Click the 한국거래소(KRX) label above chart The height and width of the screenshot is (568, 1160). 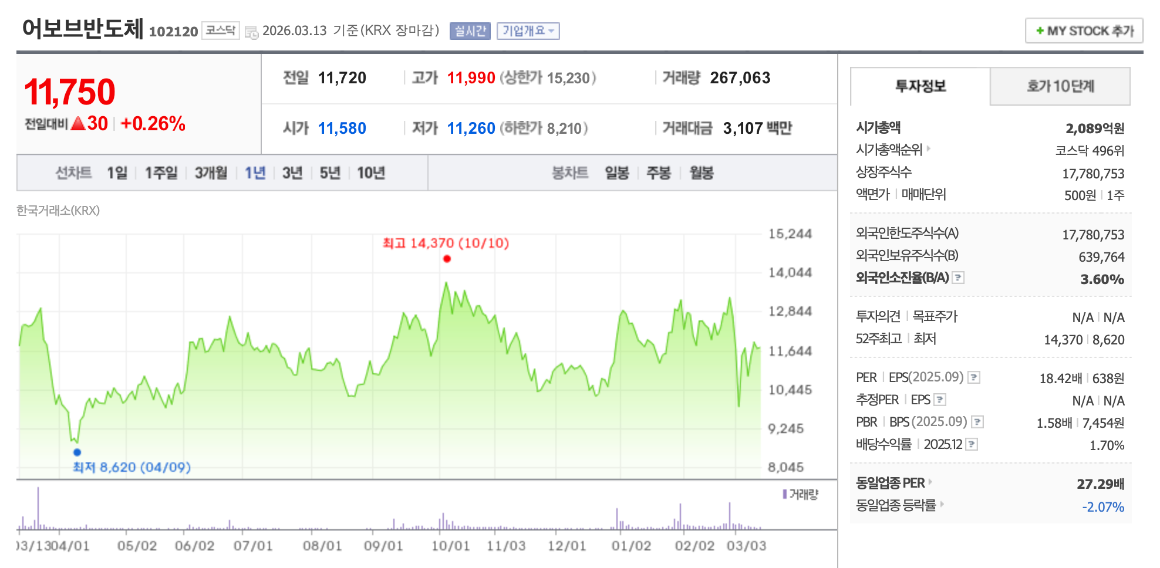click(x=58, y=211)
